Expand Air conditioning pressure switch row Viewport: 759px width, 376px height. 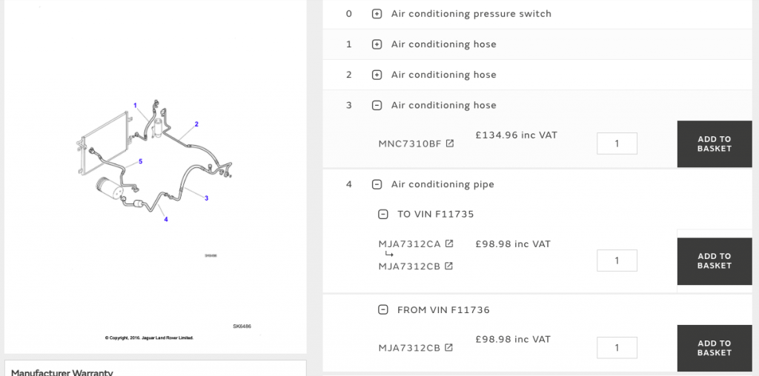click(x=377, y=14)
